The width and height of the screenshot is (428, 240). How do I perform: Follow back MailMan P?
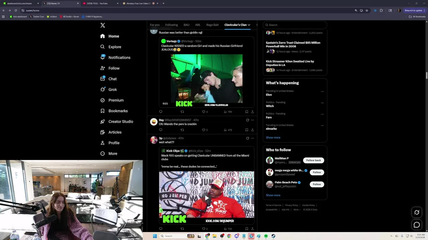pyautogui.click(x=313, y=160)
